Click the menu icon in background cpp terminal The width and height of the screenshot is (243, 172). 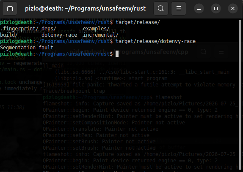pos(221,52)
